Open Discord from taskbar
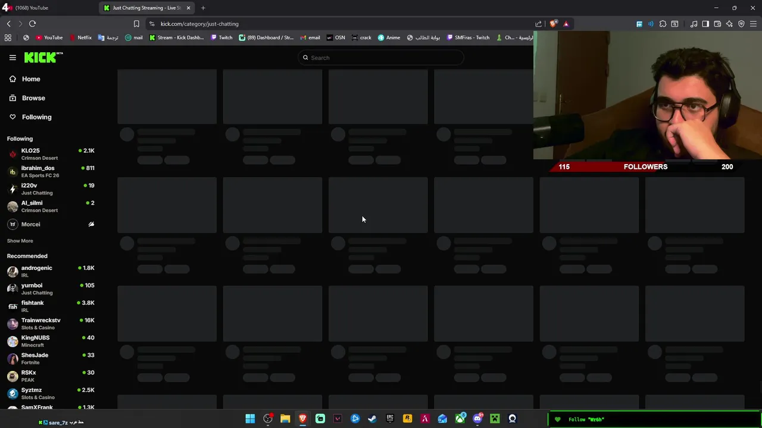762x428 pixels. click(x=477, y=419)
